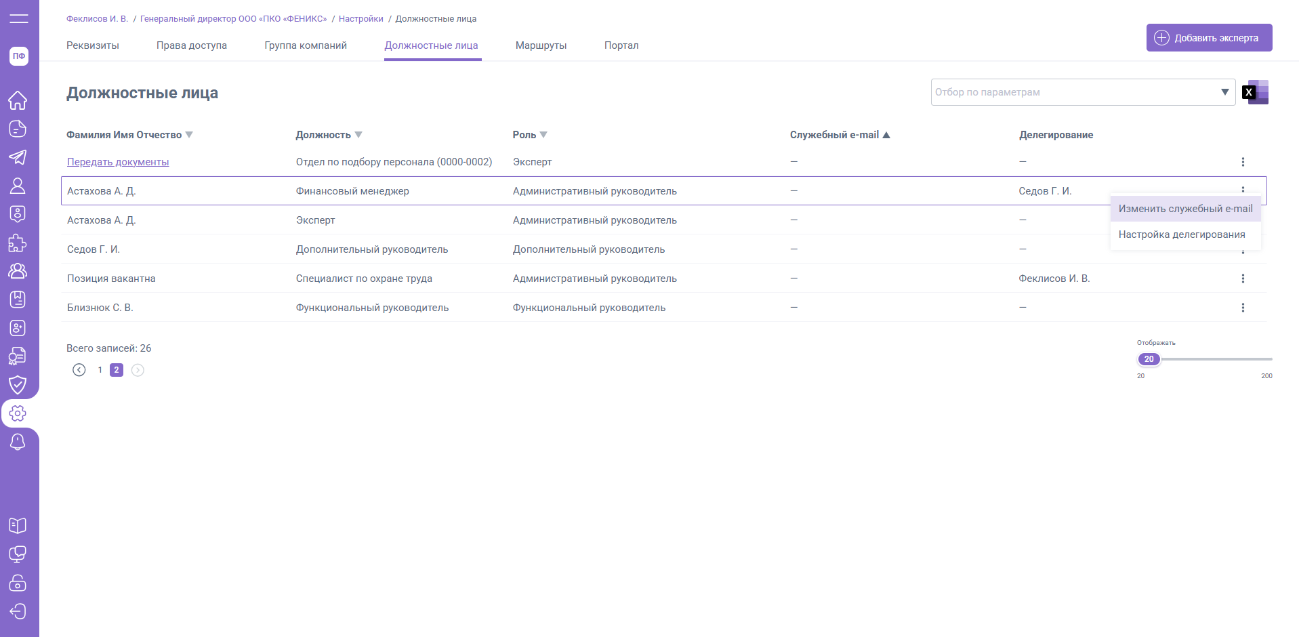Open the shield checkmark icon

[x=18, y=385]
